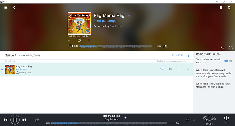Viewport: 235px width, 126px height.
Task: Switch now playing view with the arrows icon
Action: pos(222,48)
